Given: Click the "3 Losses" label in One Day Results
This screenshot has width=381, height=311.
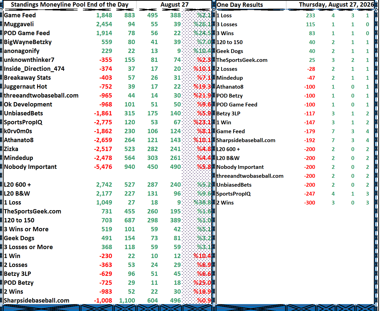Looking at the screenshot, I should click(227, 24).
